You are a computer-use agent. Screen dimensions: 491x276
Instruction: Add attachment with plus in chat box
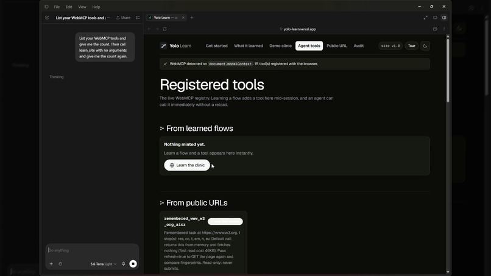coord(51,264)
